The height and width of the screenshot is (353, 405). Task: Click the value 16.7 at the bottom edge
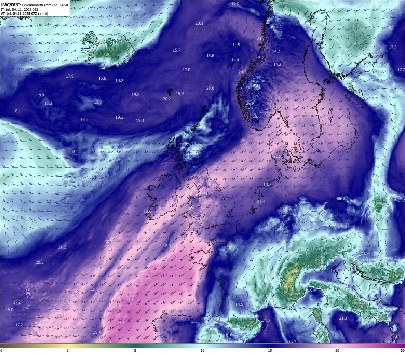tap(292, 342)
